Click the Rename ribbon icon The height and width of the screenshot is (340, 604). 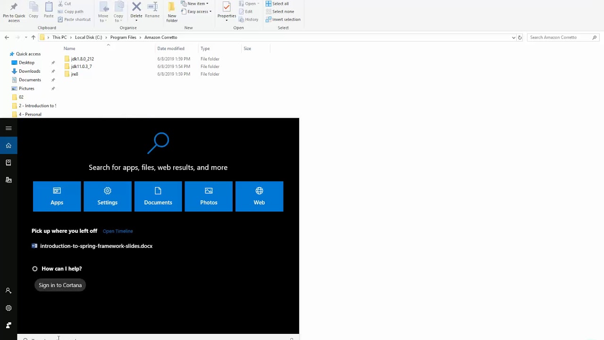(x=152, y=10)
